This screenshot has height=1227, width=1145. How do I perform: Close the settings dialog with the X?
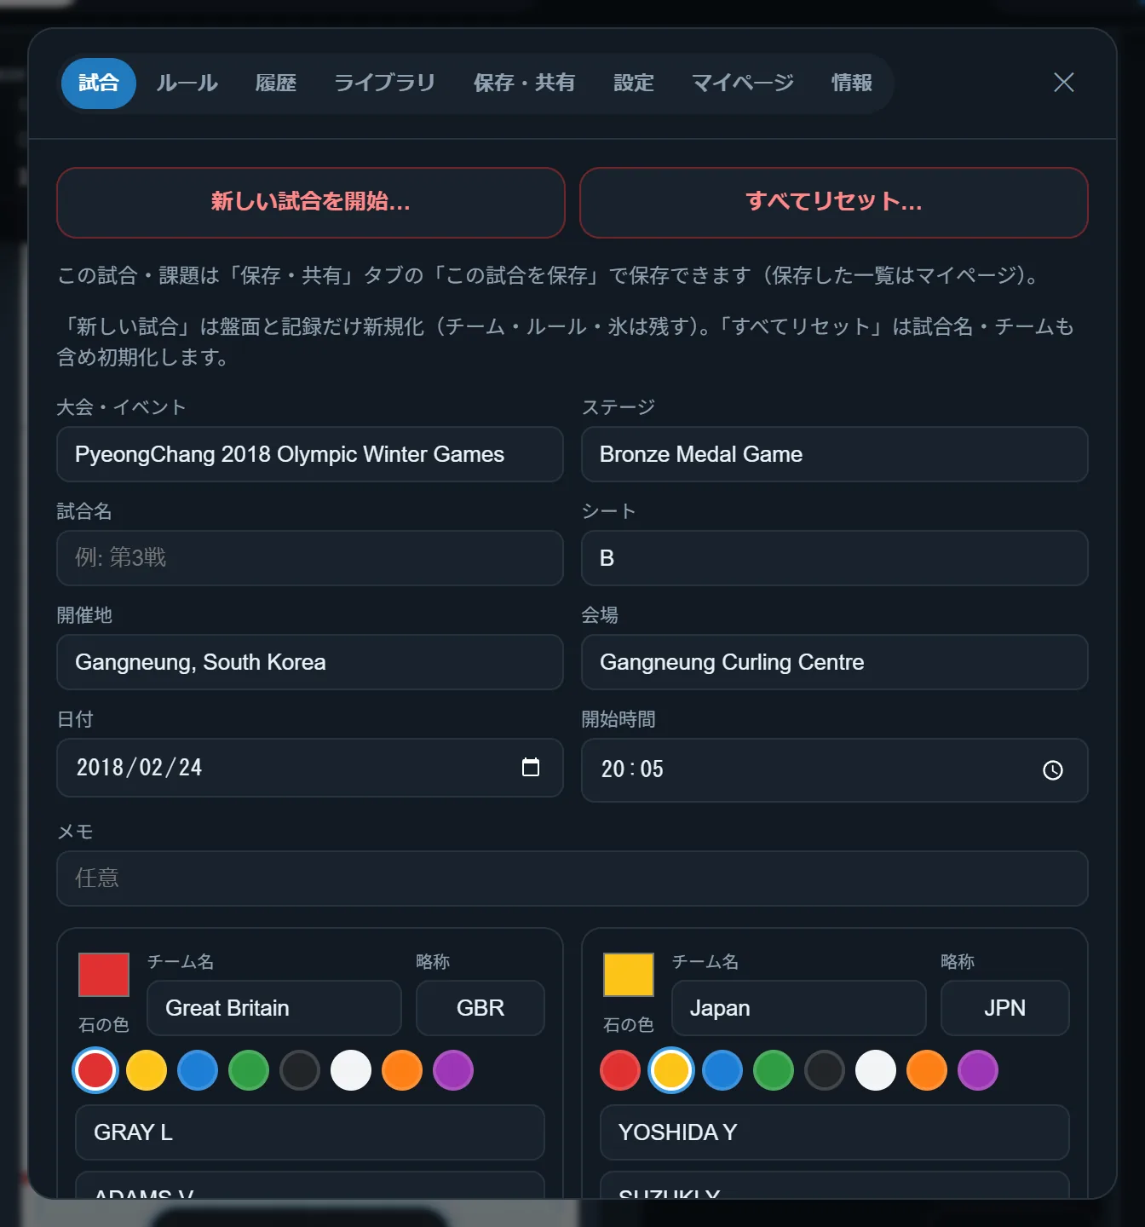(x=1063, y=83)
